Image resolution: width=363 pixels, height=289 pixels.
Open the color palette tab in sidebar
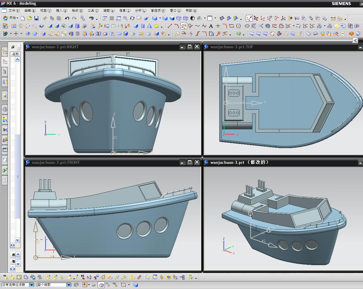click(5, 119)
